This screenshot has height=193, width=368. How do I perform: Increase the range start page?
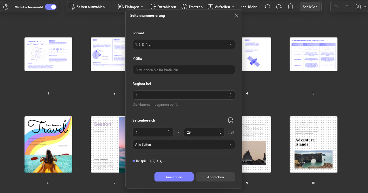coord(169,130)
